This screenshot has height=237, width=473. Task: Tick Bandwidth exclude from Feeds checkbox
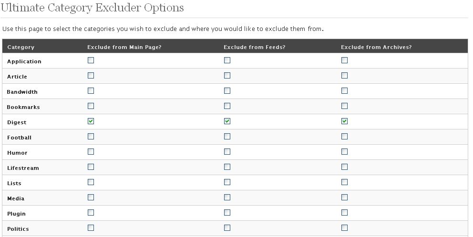point(227,91)
